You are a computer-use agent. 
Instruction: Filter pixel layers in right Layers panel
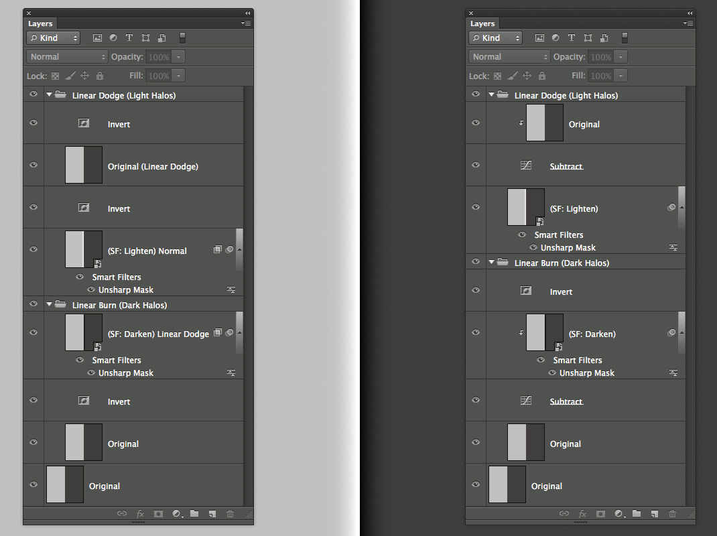pyautogui.click(x=539, y=38)
